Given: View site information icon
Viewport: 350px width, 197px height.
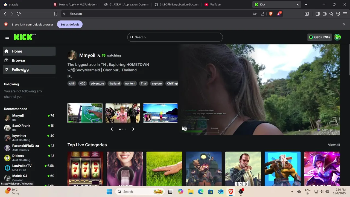Looking at the screenshot, I should coord(65,14).
